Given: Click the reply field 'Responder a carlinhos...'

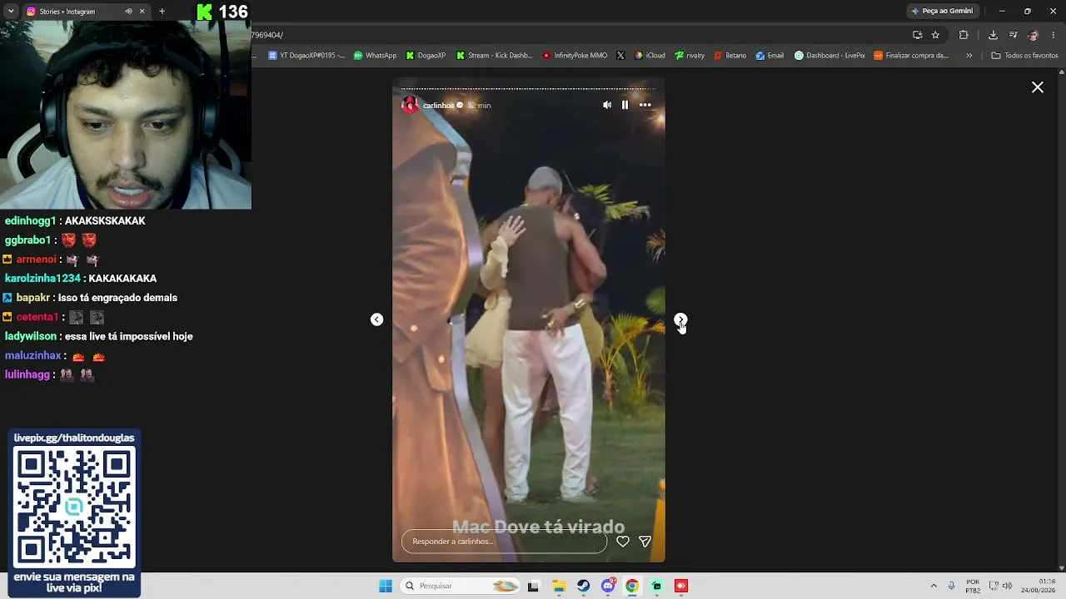Looking at the screenshot, I should tap(504, 542).
